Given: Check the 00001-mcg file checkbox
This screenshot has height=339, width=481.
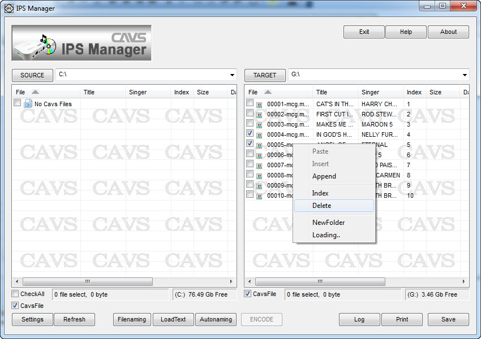Looking at the screenshot, I should coord(250,103).
